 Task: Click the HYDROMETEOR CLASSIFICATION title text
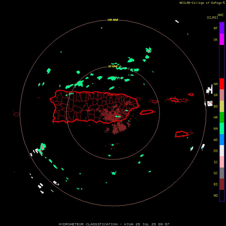[x=88, y=224]
